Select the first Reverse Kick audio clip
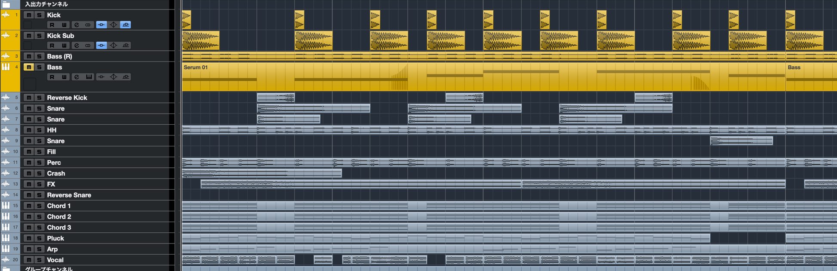The height and width of the screenshot is (271, 837). click(x=276, y=98)
